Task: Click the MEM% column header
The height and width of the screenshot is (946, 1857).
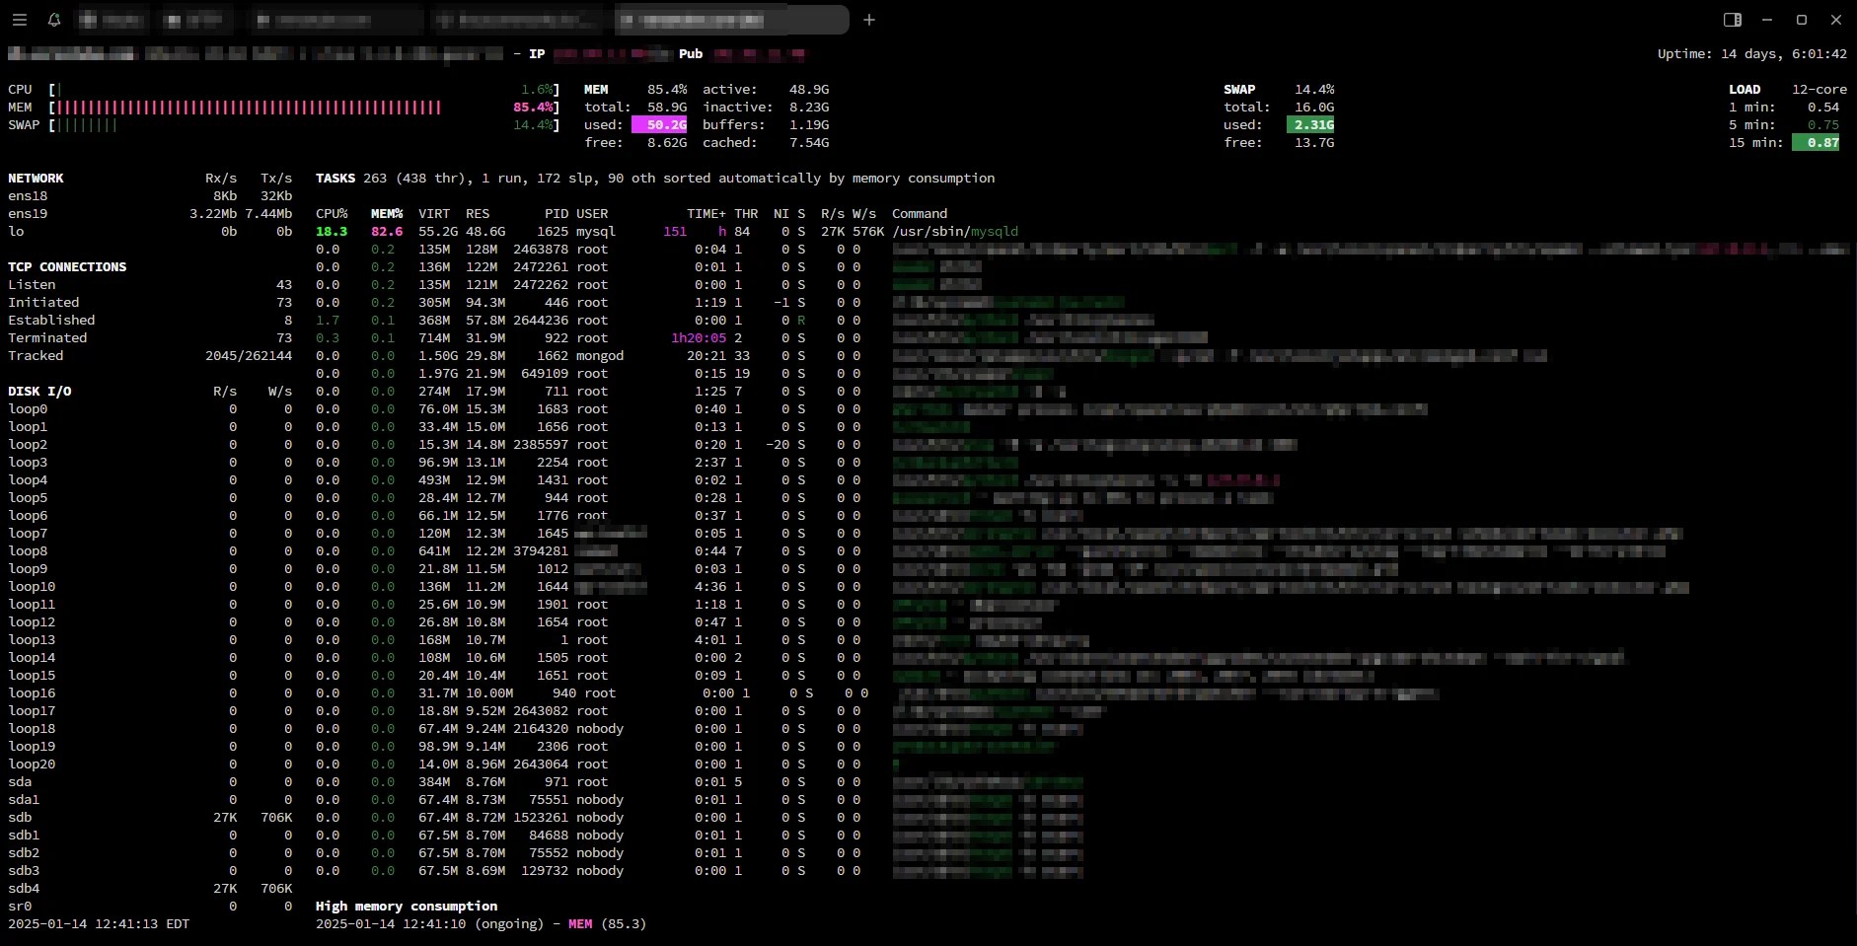Action: (387, 214)
